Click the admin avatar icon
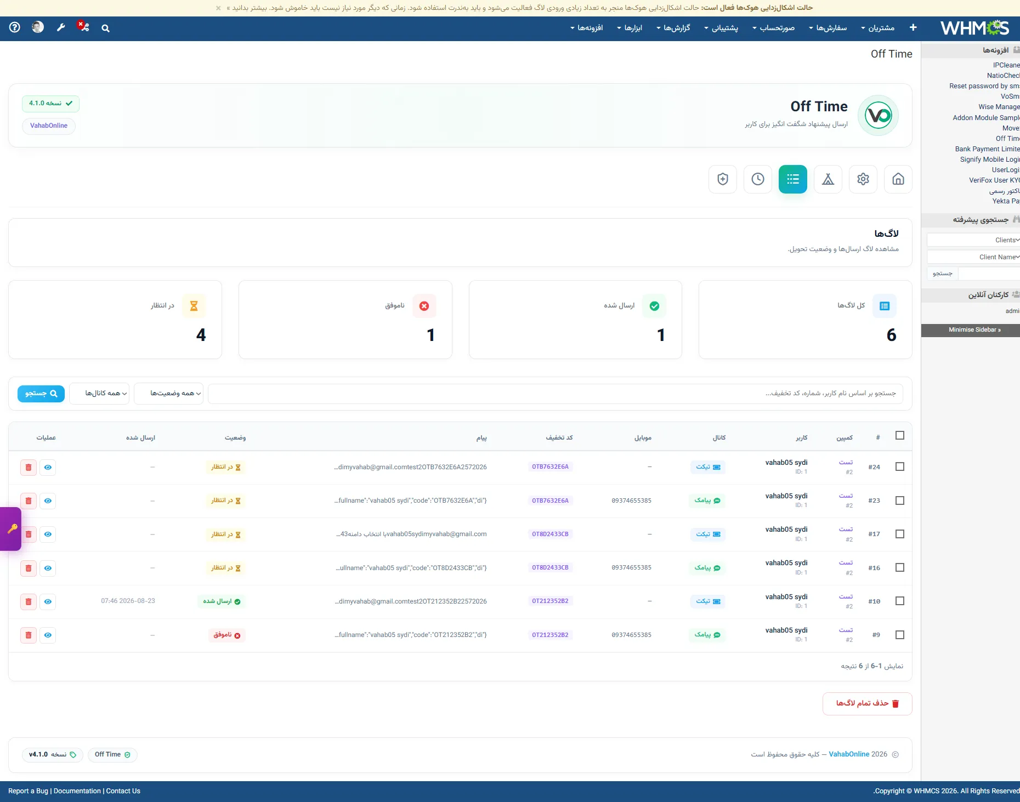 click(38, 27)
